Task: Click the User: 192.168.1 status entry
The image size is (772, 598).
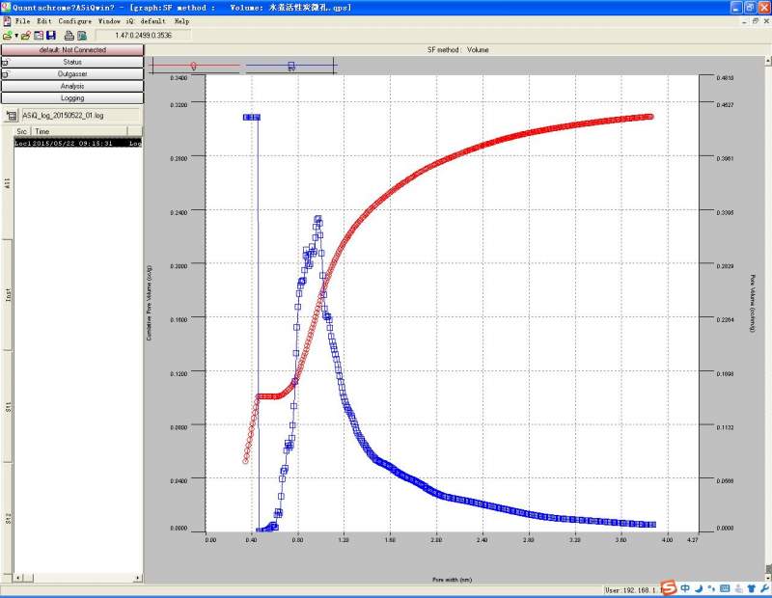Action: pos(632,590)
